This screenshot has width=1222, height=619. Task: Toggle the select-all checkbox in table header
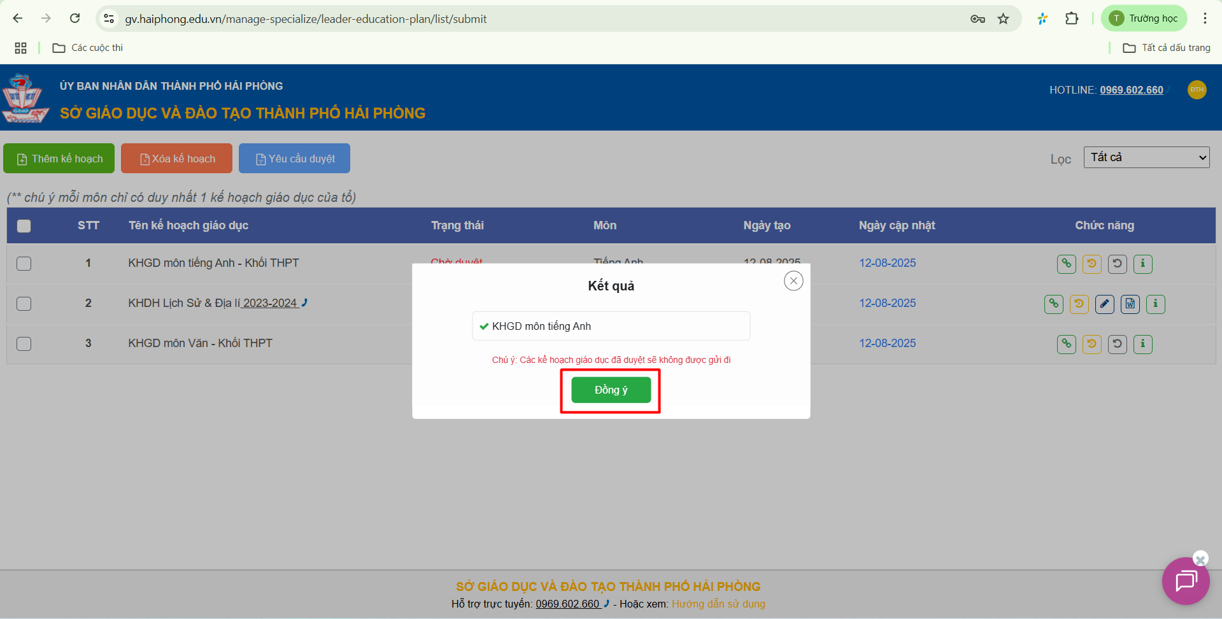pos(24,226)
